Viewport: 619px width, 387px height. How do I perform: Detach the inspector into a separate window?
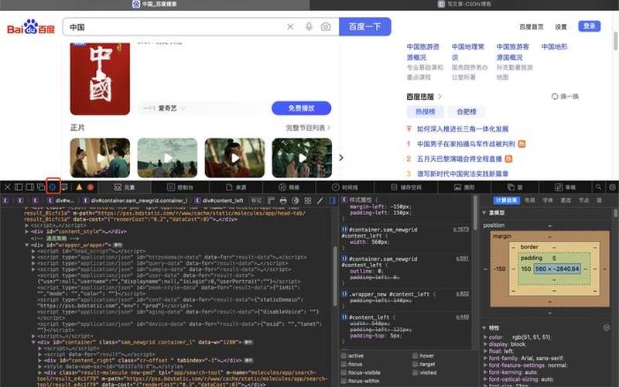point(41,187)
